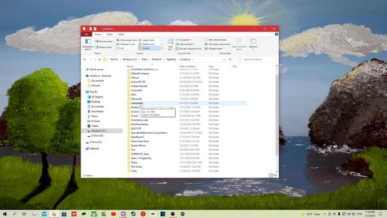This screenshot has width=387, height=218.
Task: Select Network in navigation pane
Action: pyautogui.click(x=94, y=148)
